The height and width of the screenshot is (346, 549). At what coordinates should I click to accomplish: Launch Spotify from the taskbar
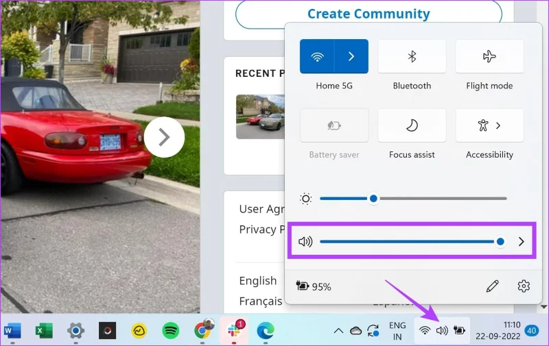pos(170,331)
